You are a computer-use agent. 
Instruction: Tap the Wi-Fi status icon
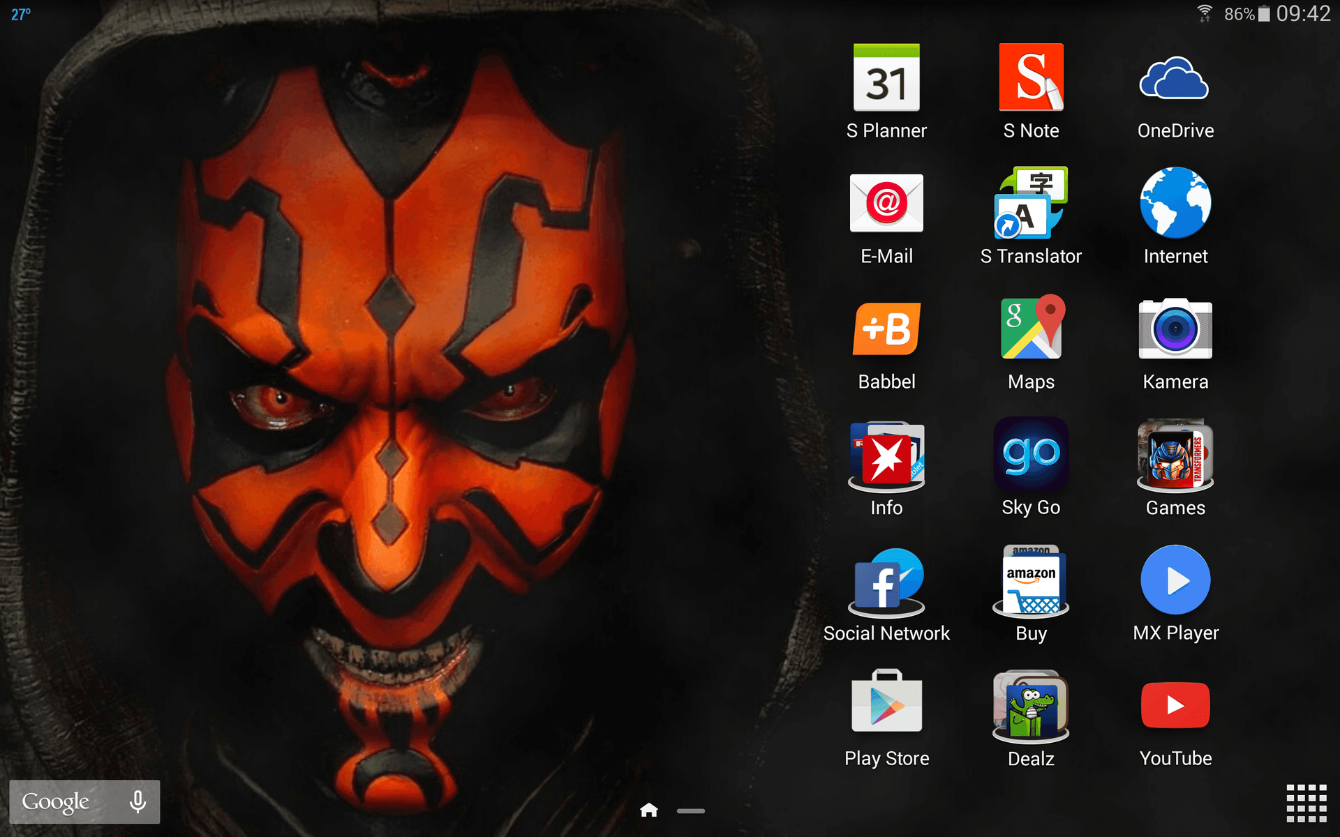click(x=1205, y=13)
